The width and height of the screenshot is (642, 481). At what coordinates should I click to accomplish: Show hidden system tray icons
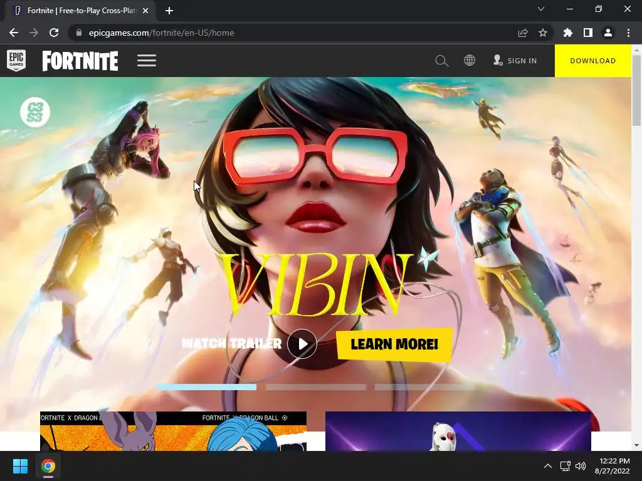(x=548, y=466)
